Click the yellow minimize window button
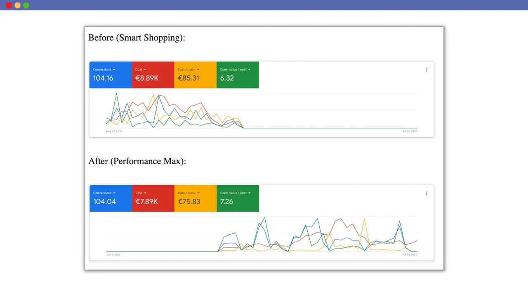This screenshot has width=528, height=297. click(17, 5)
